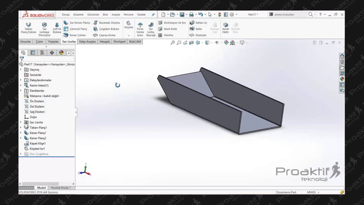Select the Köşeleri kır1 feature
This screenshot has width=364, height=205.
[x=35, y=149]
